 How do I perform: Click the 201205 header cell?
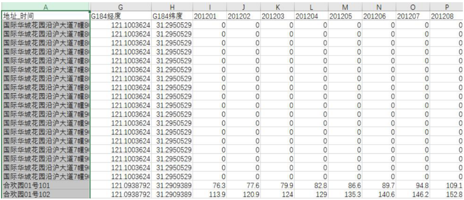345,16
